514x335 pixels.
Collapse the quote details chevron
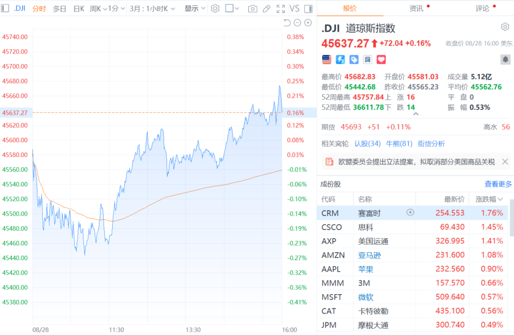click(415, 114)
